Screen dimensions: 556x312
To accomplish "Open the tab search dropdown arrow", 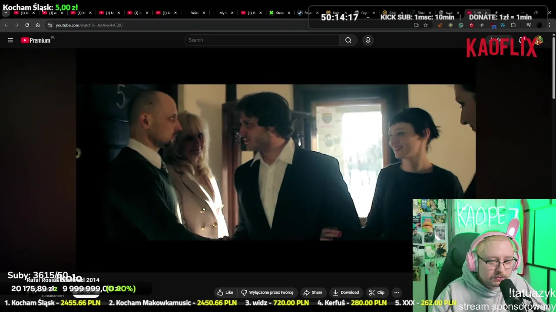I will tap(6, 13).
